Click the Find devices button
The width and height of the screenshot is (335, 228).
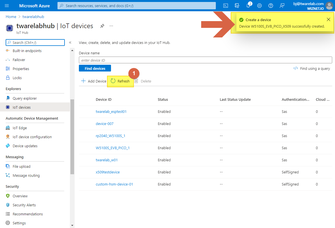click(95, 68)
